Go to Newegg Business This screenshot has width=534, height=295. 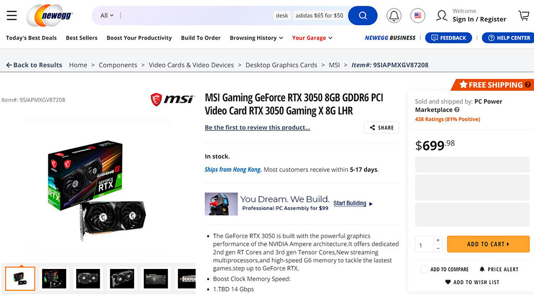(x=390, y=38)
